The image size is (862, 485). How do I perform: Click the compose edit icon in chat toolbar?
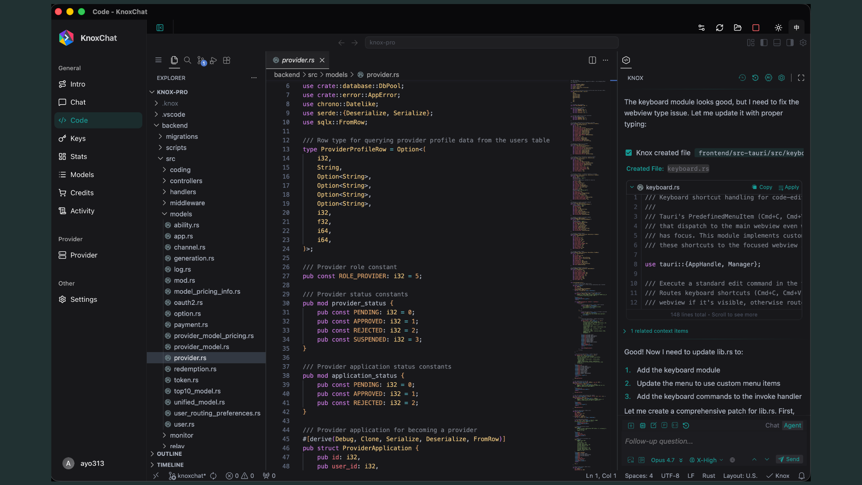click(653, 426)
